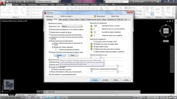The height and width of the screenshot is (99, 177).
Task: Click the Girar tool
Action: pos(47,8)
